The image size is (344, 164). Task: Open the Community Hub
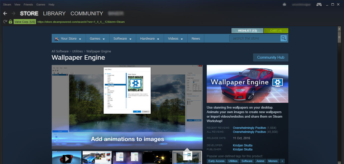pyautogui.click(x=270, y=57)
